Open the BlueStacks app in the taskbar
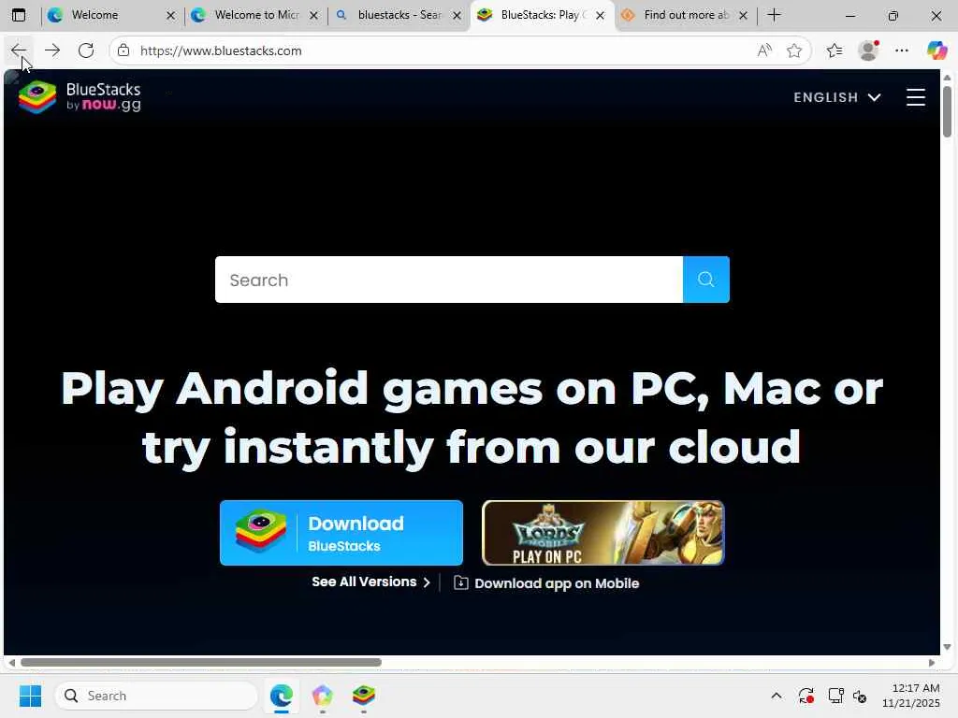 [364, 696]
